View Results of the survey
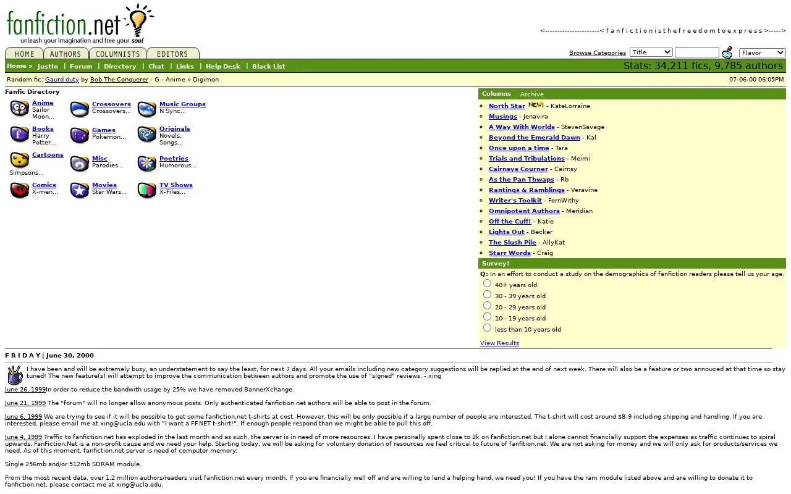 point(499,343)
